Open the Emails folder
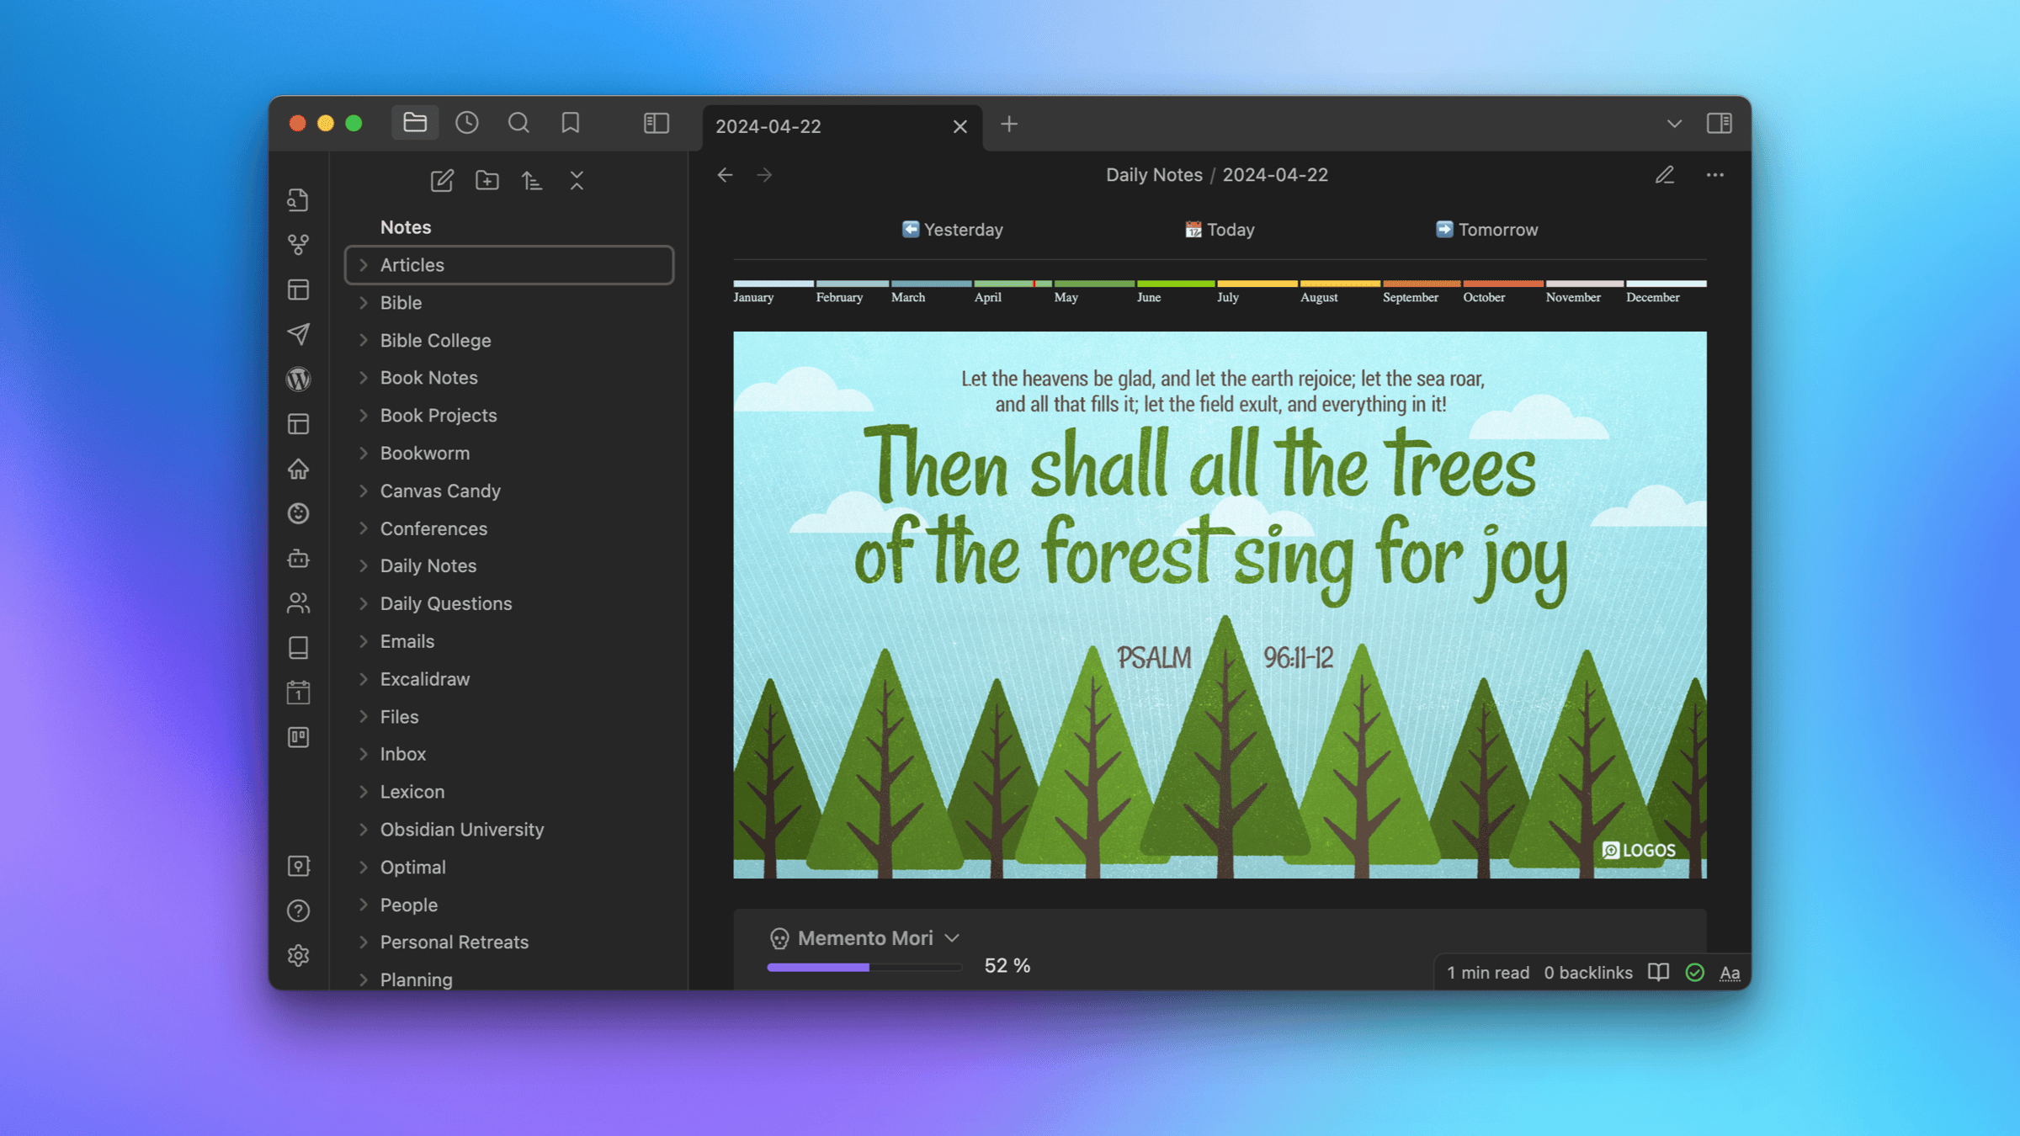Screen dimensions: 2020x1136 (509, 641)
